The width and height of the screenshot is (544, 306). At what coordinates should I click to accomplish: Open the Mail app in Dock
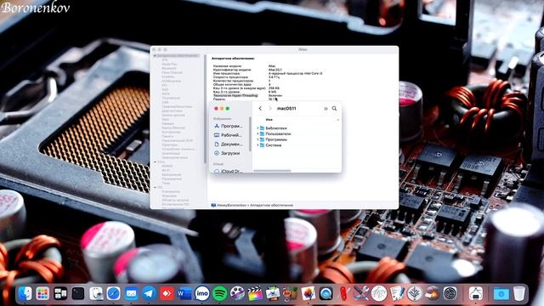point(131,294)
